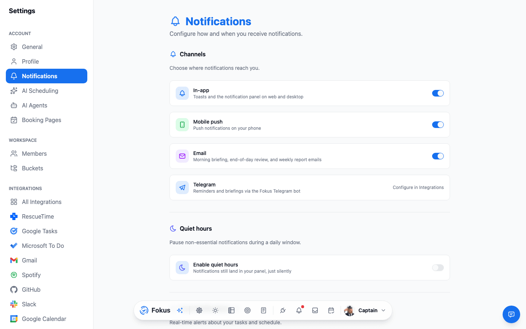This screenshot has height=329, width=526.
Task: Click the In-app bell channel icon
Action: [182, 93]
